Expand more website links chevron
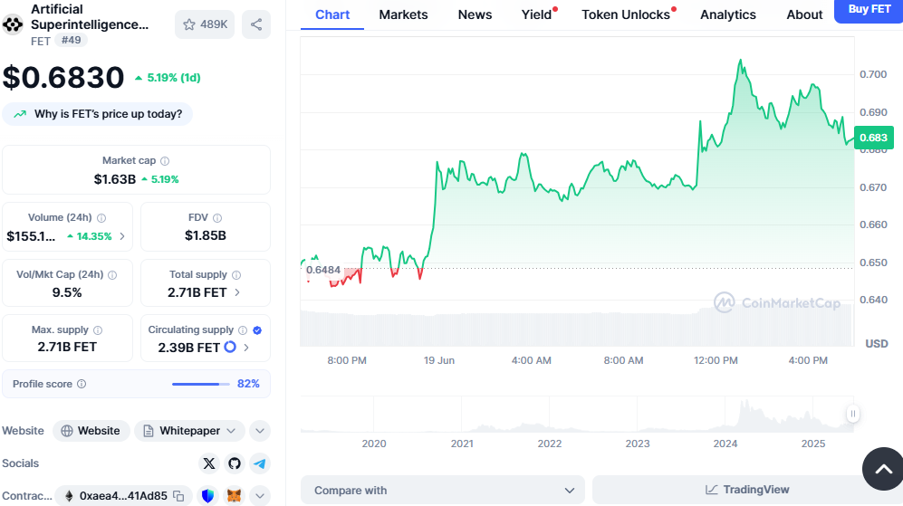 click(x=260, y=431)
